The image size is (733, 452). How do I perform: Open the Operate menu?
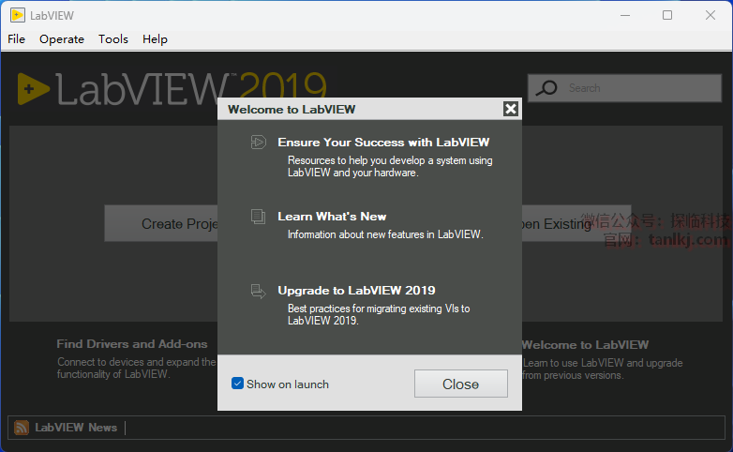point(62,39)
